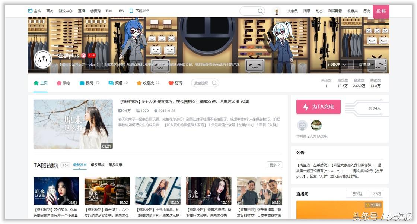Viewport: 417px width, 224px height.
Task: Click the magnifier icon in 搜索视频 box
Action: click(x=214, y=83)
